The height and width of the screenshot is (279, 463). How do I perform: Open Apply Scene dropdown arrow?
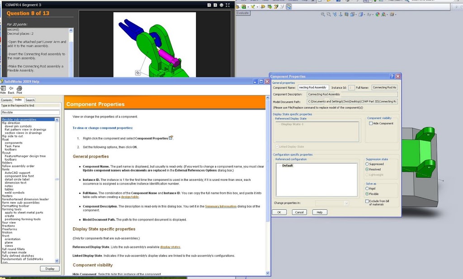tap(387, 15)
